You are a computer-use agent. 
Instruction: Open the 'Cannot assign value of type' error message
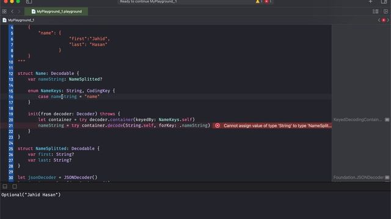click(277, 126)
